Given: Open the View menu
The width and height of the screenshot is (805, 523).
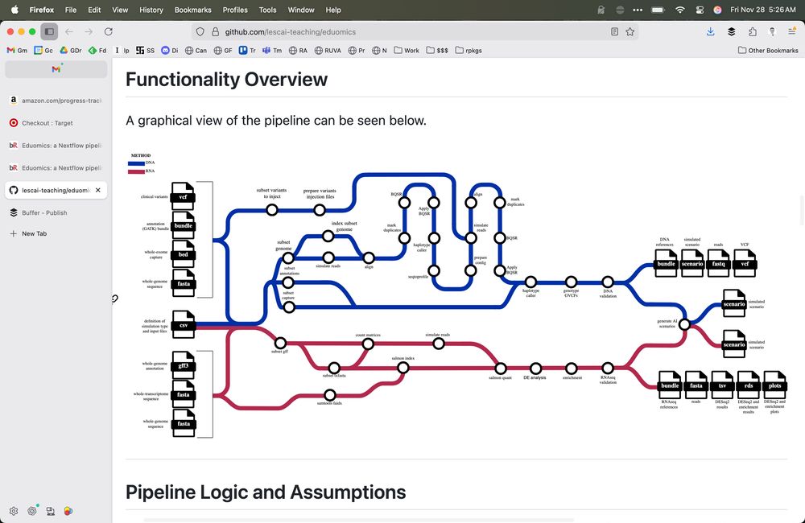Looking at the screenshot, I should [120, 10].
